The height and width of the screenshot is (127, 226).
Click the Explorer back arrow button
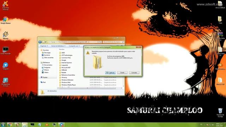[x=40, y=42]
